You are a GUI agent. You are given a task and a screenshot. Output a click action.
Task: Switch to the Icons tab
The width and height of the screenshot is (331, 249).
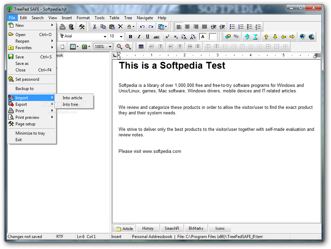click(220, 228)
